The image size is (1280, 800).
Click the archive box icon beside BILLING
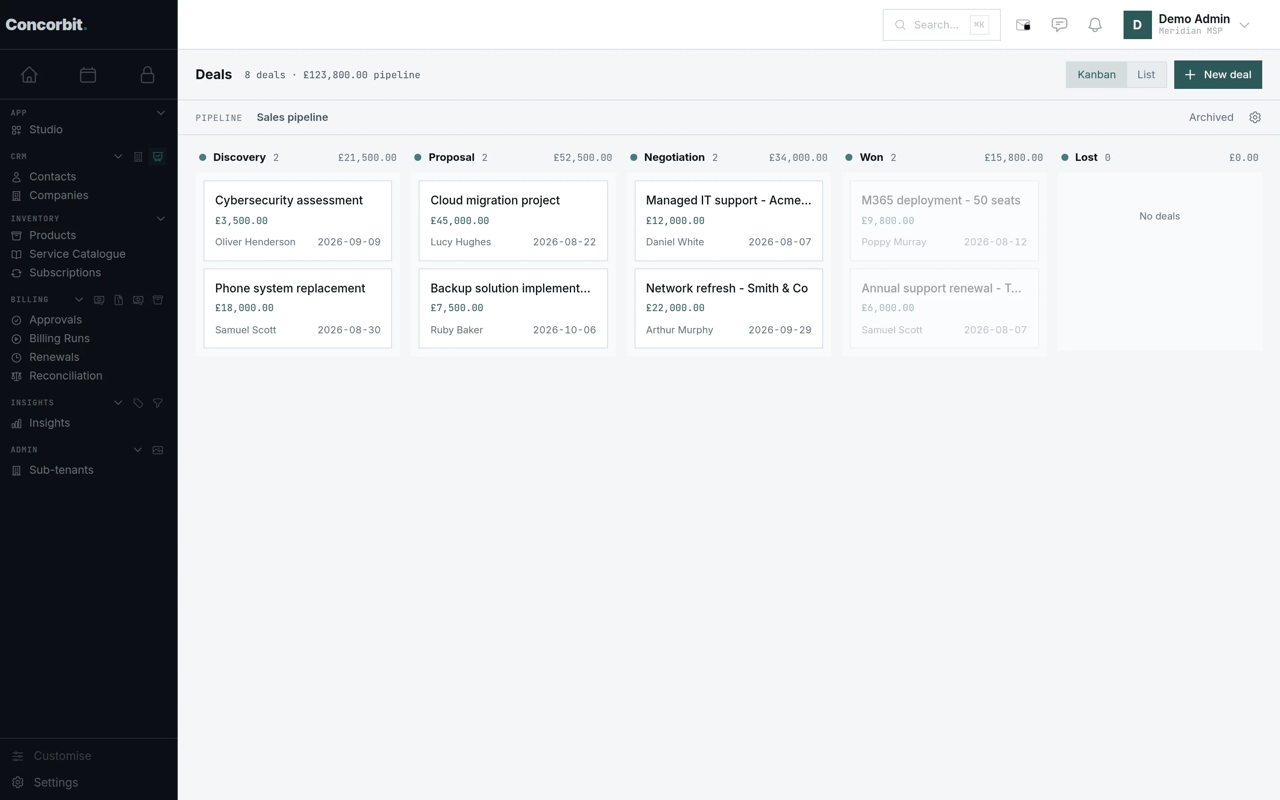(x=158, y=300)
